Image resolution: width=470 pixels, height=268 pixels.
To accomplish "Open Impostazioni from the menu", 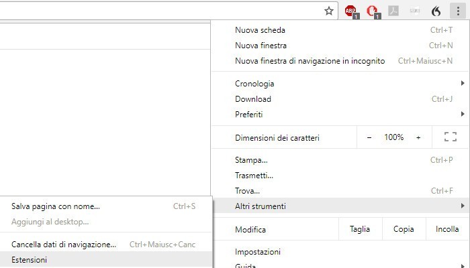I will [x=340, y=252].
